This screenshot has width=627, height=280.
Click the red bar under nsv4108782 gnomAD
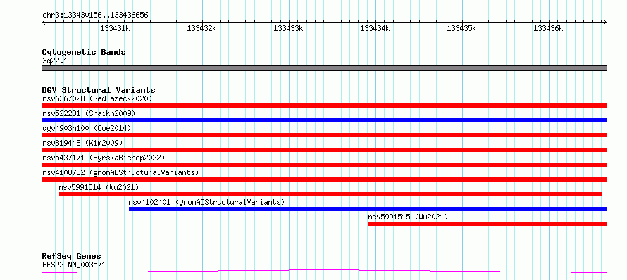point(324,179)
